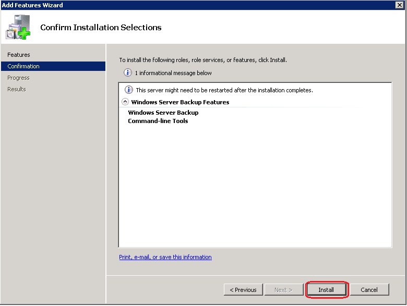
Task: Collapse the Windows Server Backup Features section
Action: click(125, 102)
